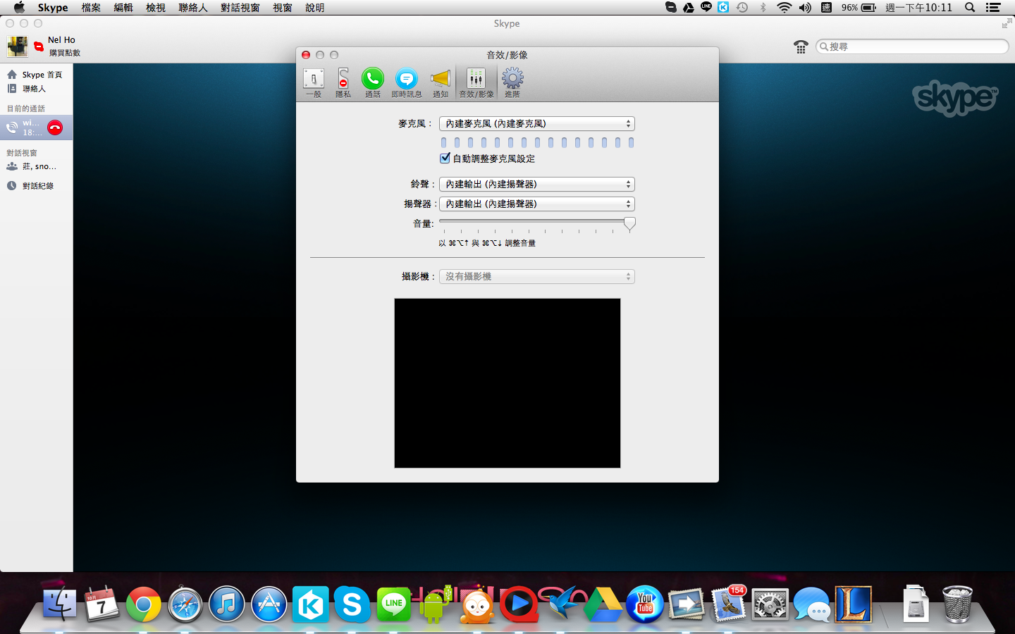Screen dimensions: 1015x634
Task: Launch League of Legends from the Dock
Action: tap(854, 604)
